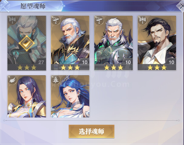The image size is (184, 145).
Task: Pick the green-armored old warrior card
Action: click(x=113, y=43)
